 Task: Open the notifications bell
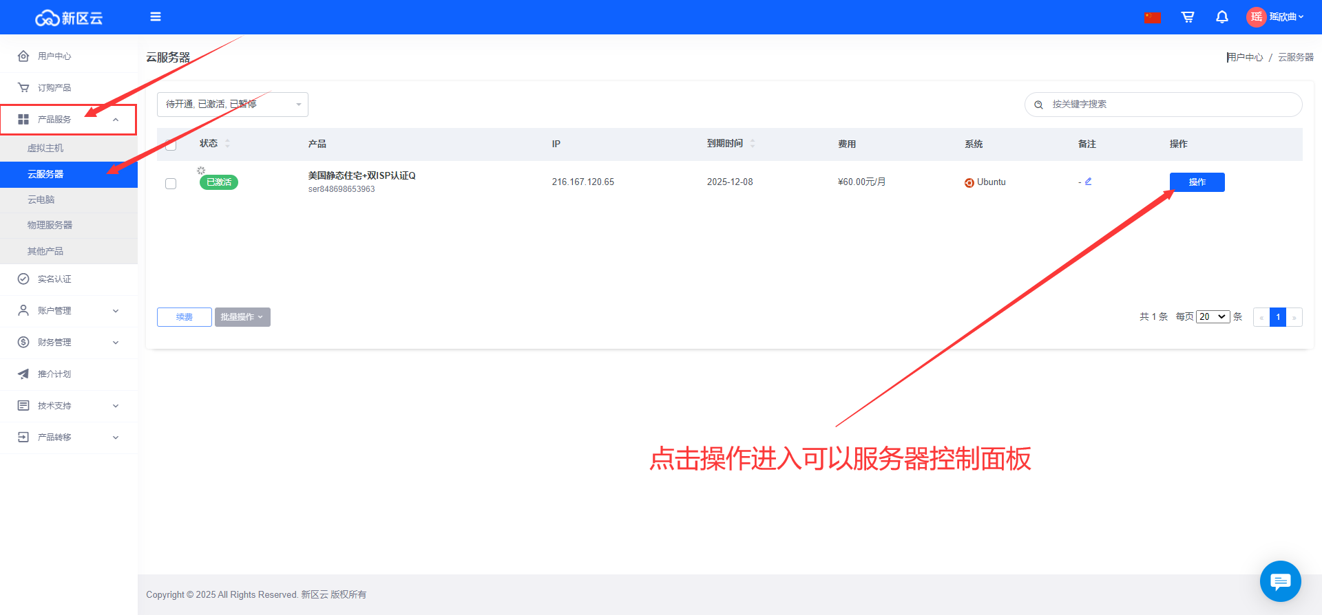[1222, 17]
